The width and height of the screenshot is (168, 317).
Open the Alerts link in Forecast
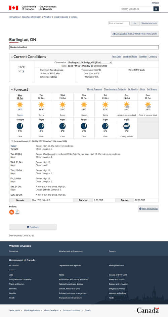(x=142, y=89)
